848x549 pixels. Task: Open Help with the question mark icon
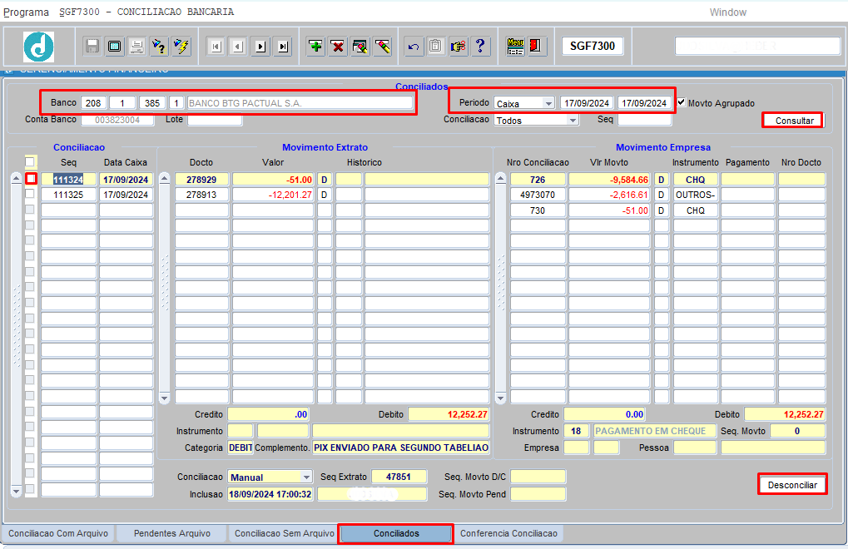coord(480,47)
